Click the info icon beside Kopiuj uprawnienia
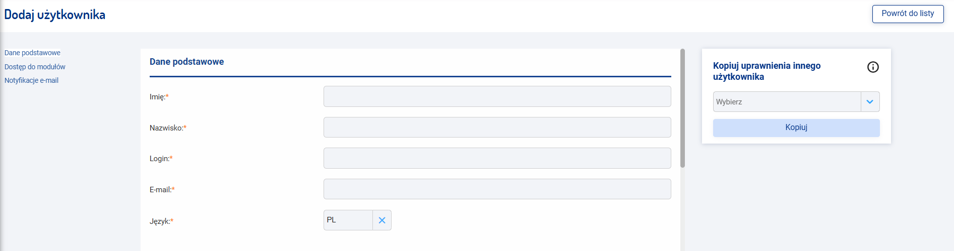This screenshot has height=251, width=954. pos(873,67)
